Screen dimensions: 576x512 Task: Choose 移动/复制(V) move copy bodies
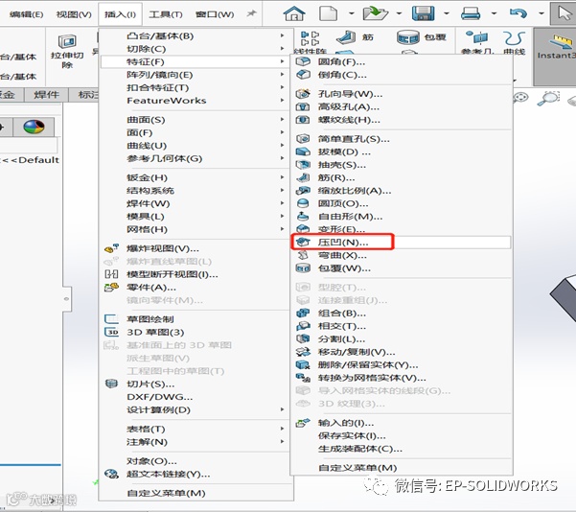click(x=402, y=352)
